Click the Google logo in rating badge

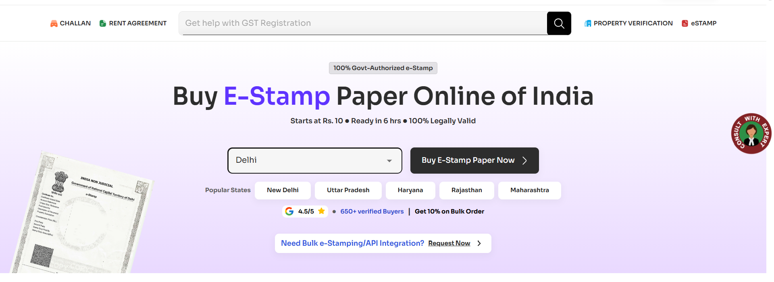[289, 211]
